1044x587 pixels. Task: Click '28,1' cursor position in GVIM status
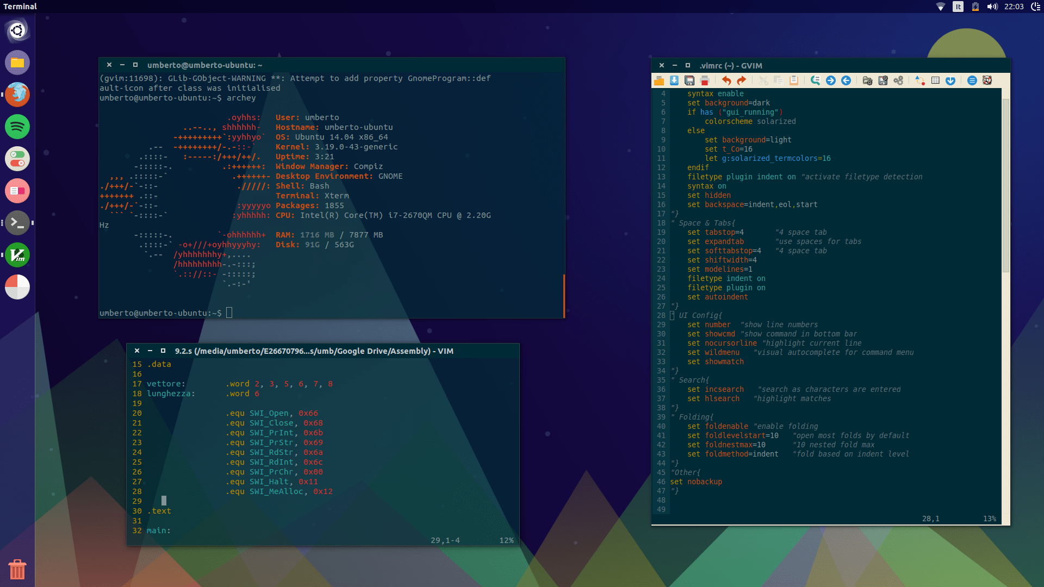point(931,519)
